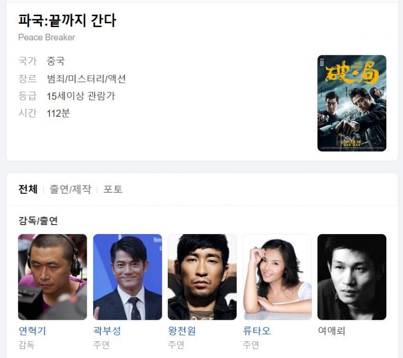Switch to the 출연/제작 tab
Screen dimensions: 403x358
70,189
